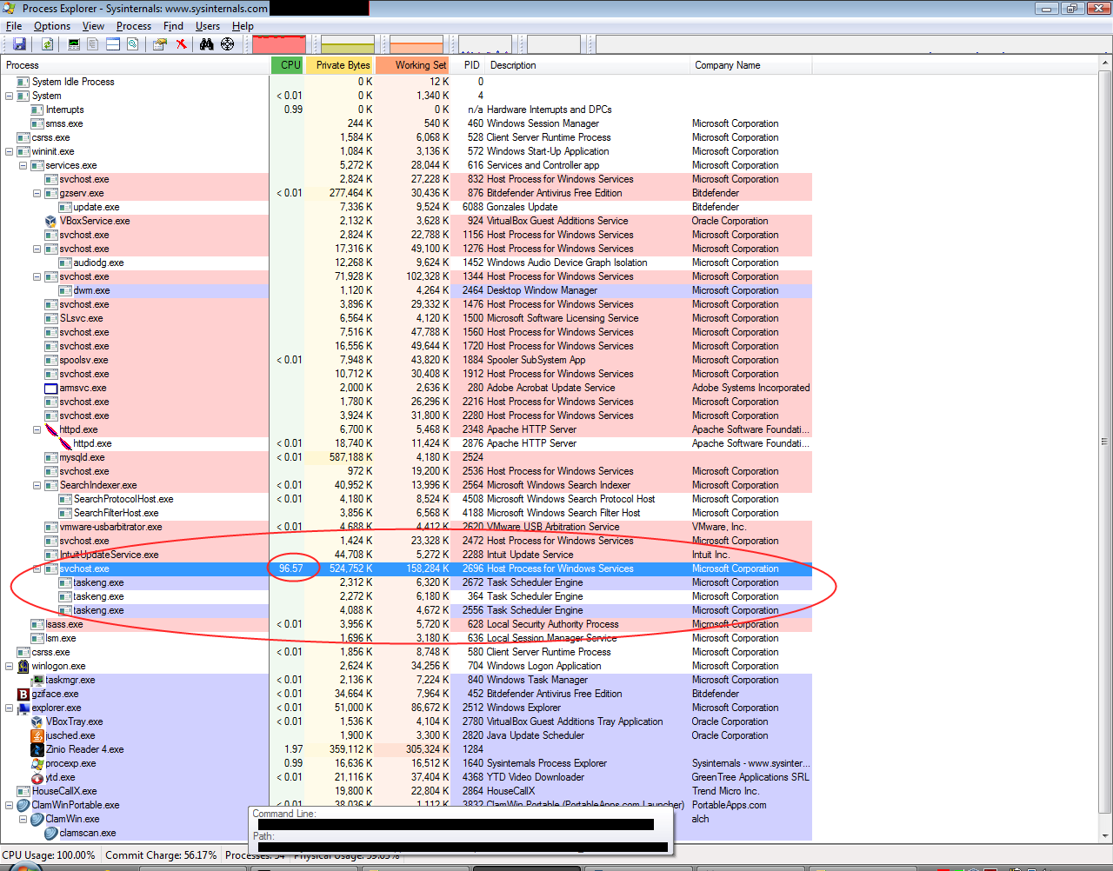
Task: Click the clamscan.exe process icon
Action: pos(51,833)
